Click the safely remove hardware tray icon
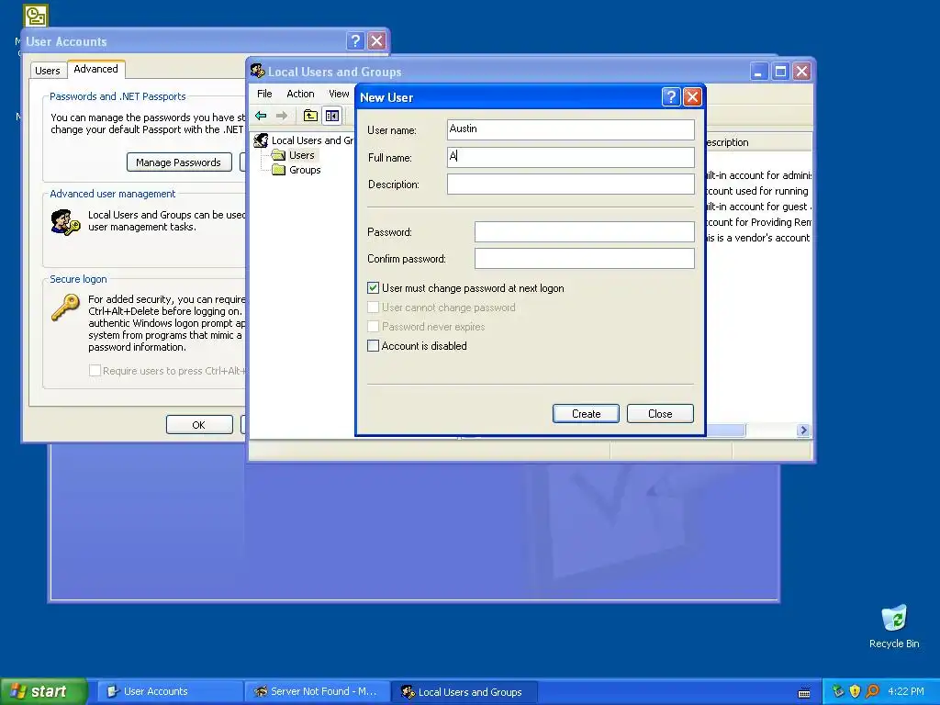This screenshot has width=940, height=705. tap(838, 691)
